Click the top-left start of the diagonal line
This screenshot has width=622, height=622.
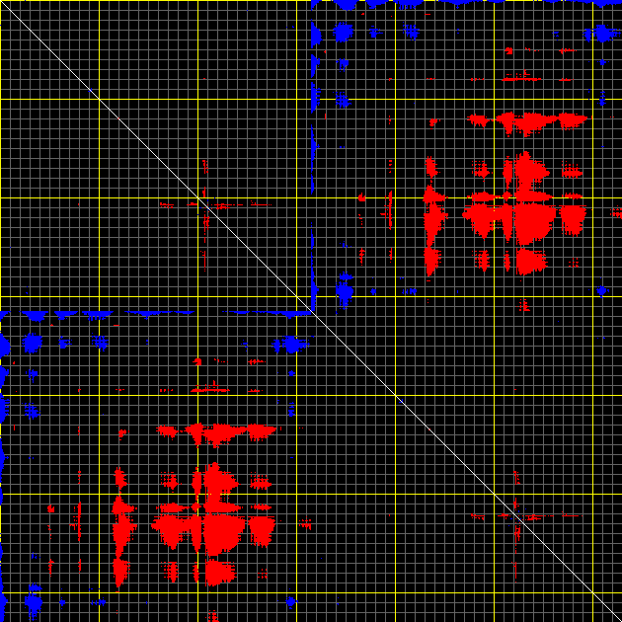pyautogui.click(x=2, y=2)
